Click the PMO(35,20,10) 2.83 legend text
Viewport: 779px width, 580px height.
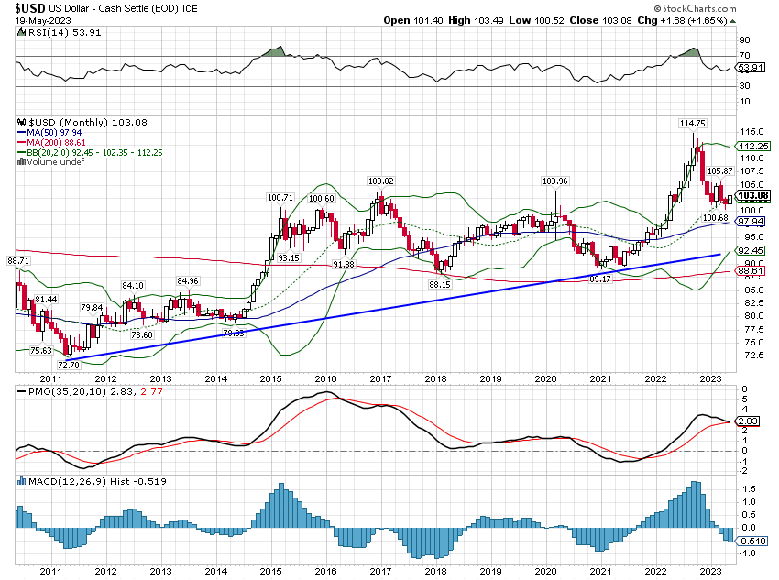point(81,392)
